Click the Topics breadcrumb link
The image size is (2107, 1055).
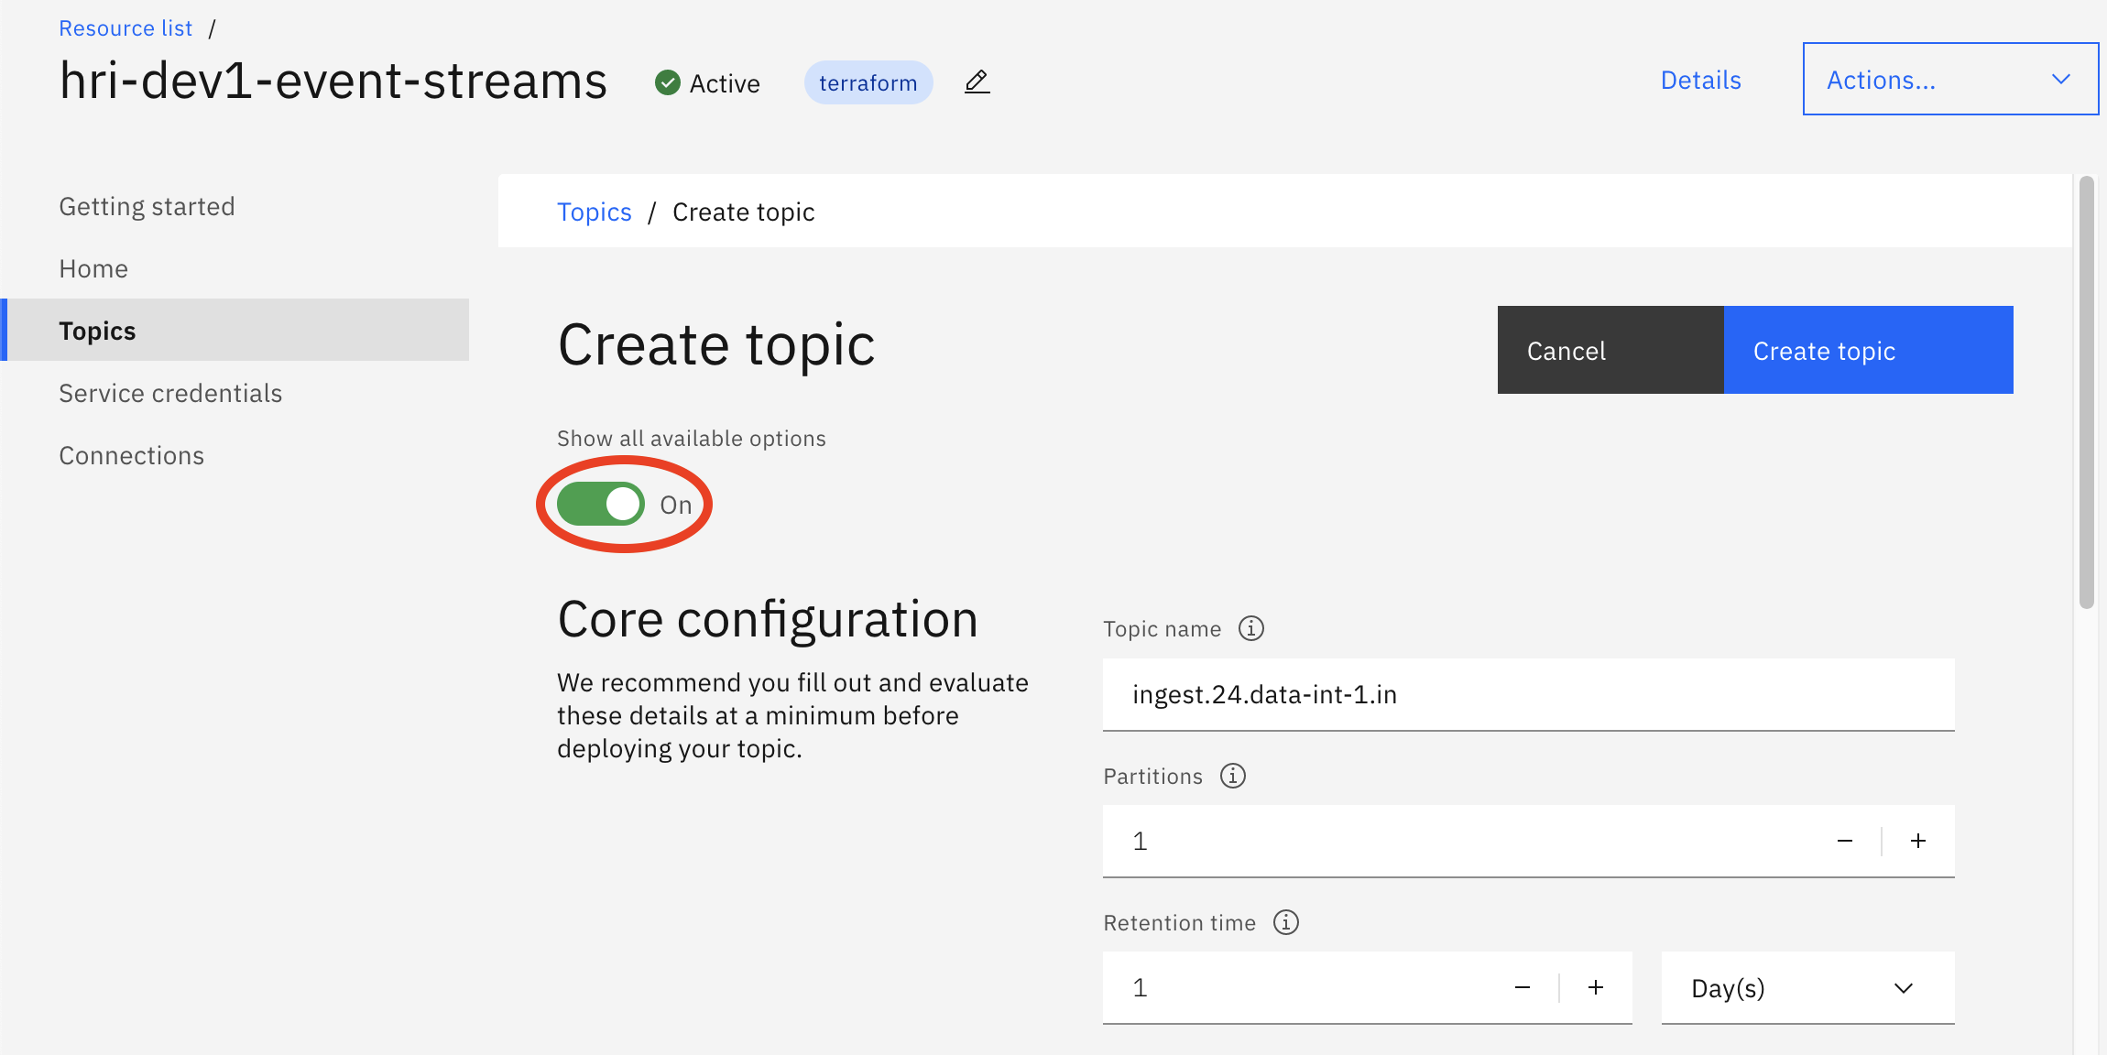click(595, 212)
